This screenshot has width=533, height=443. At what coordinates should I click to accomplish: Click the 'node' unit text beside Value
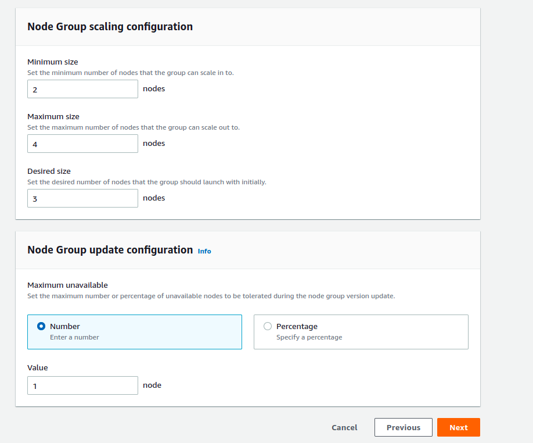coord(152,385)
